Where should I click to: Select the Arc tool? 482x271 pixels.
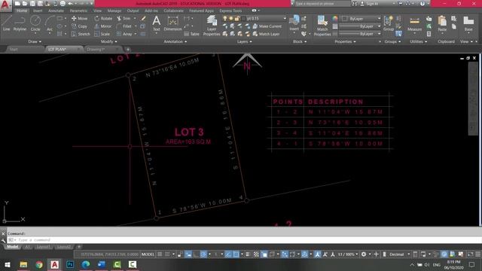tap(50, 24)
